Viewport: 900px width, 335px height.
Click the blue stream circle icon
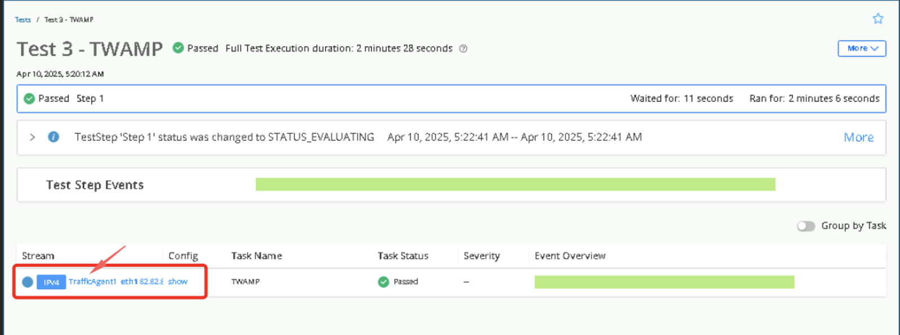click(x=28, y=282)
